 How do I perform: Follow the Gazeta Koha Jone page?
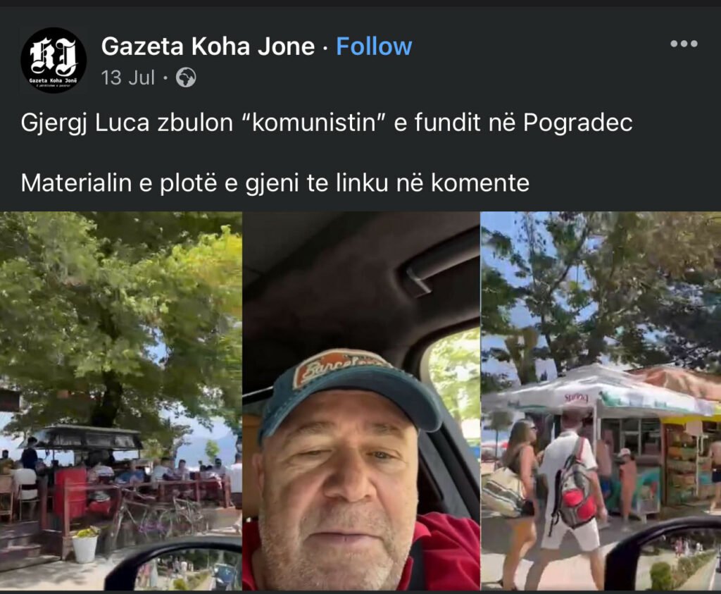[374, 46]
